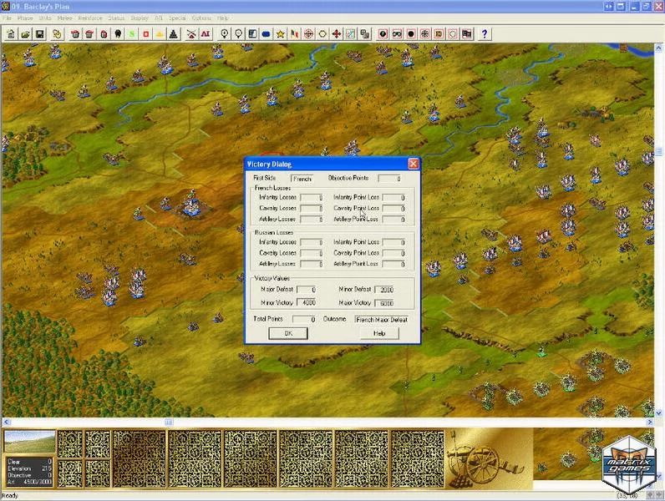Click the map horizontal scrollbar left arrow
This screenshot has height=501, width=665.
pyautogui.click(x=6, y=422)
